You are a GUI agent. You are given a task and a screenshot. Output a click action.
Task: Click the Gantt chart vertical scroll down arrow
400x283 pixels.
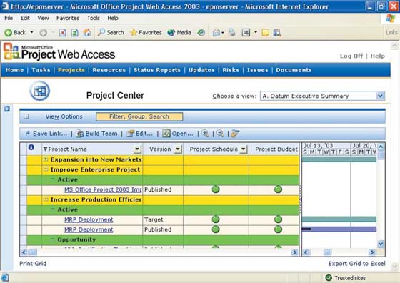[x=380, y=244]
